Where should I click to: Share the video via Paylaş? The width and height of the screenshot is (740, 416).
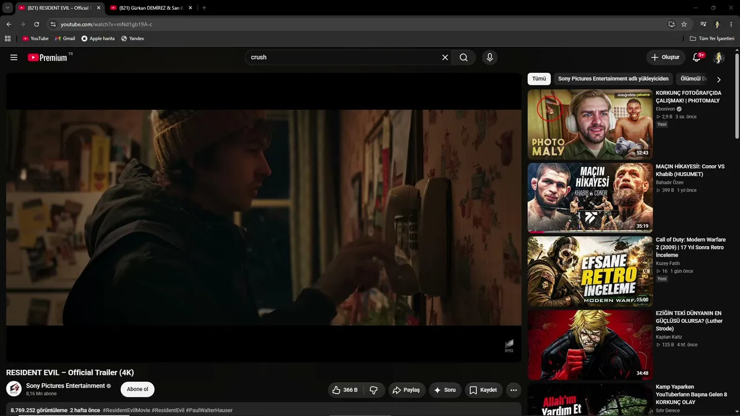click(407, 390)
